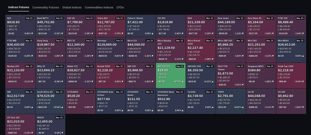Open the Singapore MSCI card
The image size is (311, 135).
261,76
